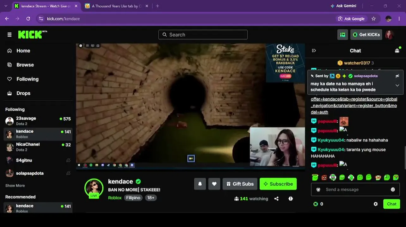Click the Ask Google button

click(351, 19)
